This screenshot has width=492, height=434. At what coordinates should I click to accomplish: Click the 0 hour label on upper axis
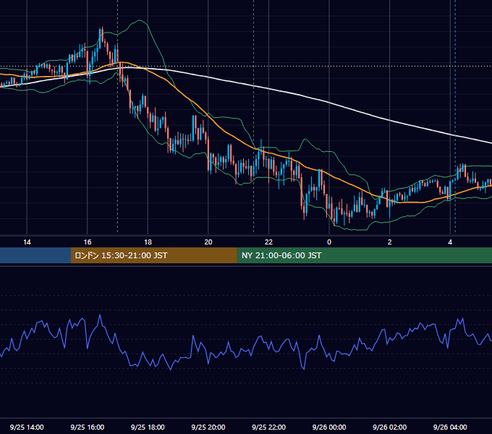(x=329, y=242)
